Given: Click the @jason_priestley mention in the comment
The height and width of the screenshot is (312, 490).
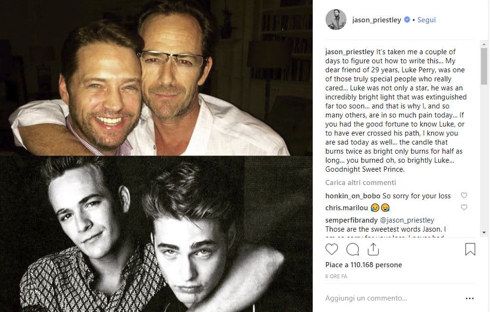Looking at the screenshot, I should click(407, 220).
